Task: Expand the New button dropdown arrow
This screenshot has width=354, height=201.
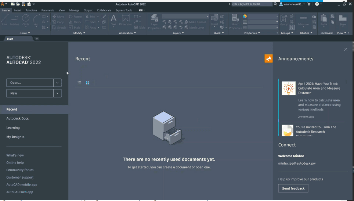Action: coord(57,93)
